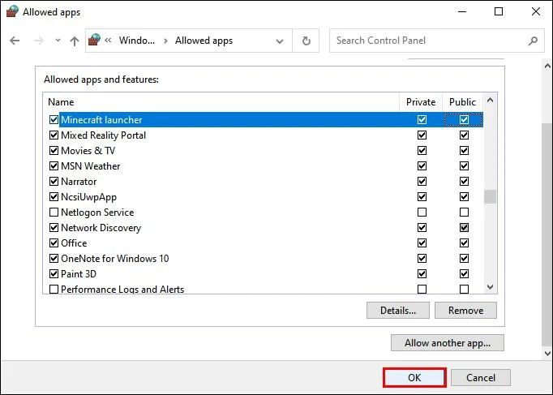
Task: Click the breadcrumb arrow after Windo...
Action: (x=165, y=41)
